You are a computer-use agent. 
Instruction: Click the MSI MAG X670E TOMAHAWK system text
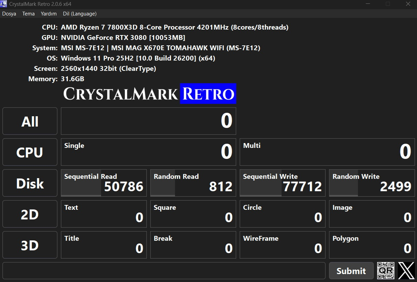[x=161, y=48]
